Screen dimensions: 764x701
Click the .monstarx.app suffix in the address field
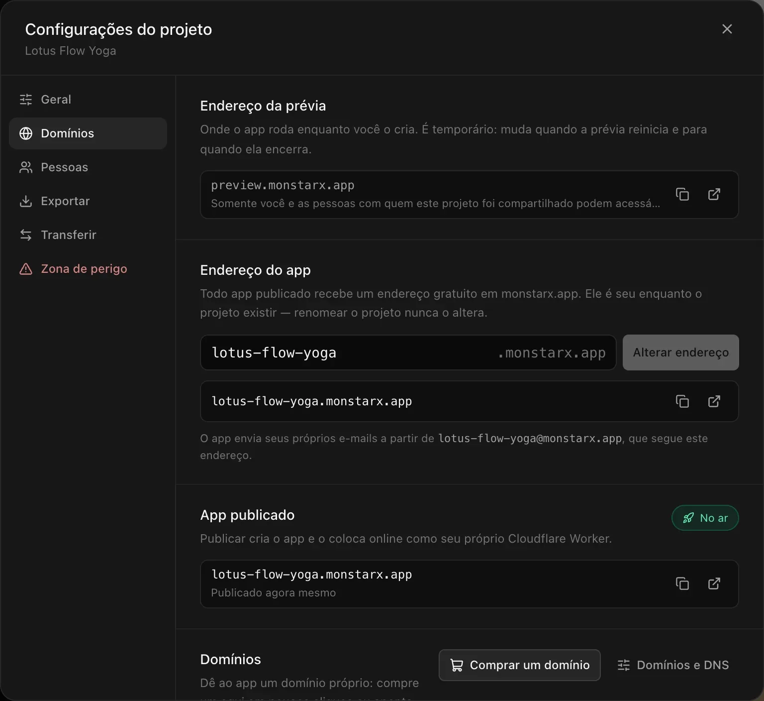(552, 353)
